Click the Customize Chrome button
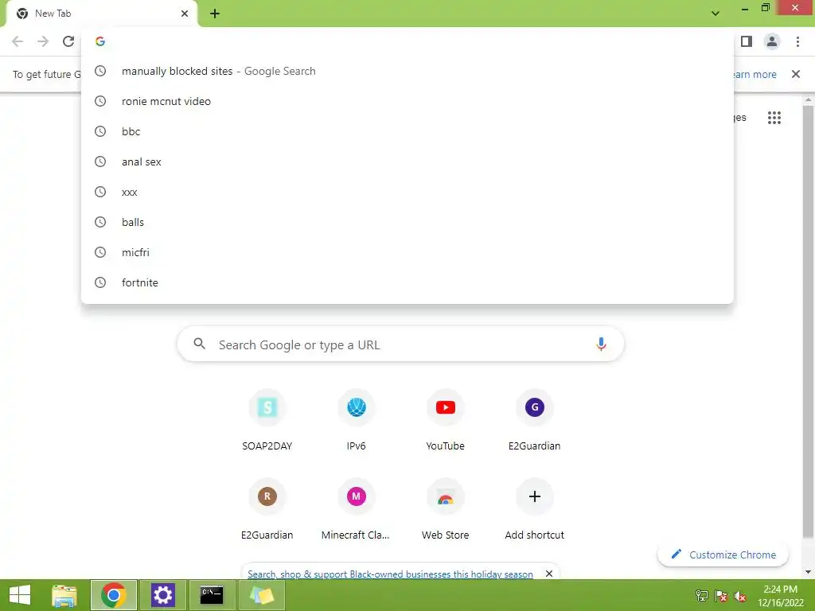Screen dimensions: 815x611 pos(723,555)
